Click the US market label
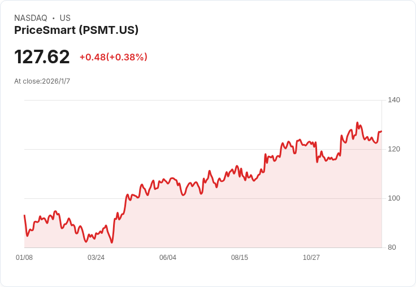416x287 pixels. (65, 18)
